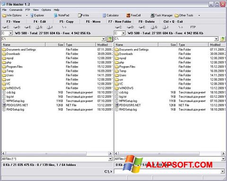Open Task Manager from the toolbar
Image resolution: width=227 pixels, height=181 pixels.
pos(162,16)
